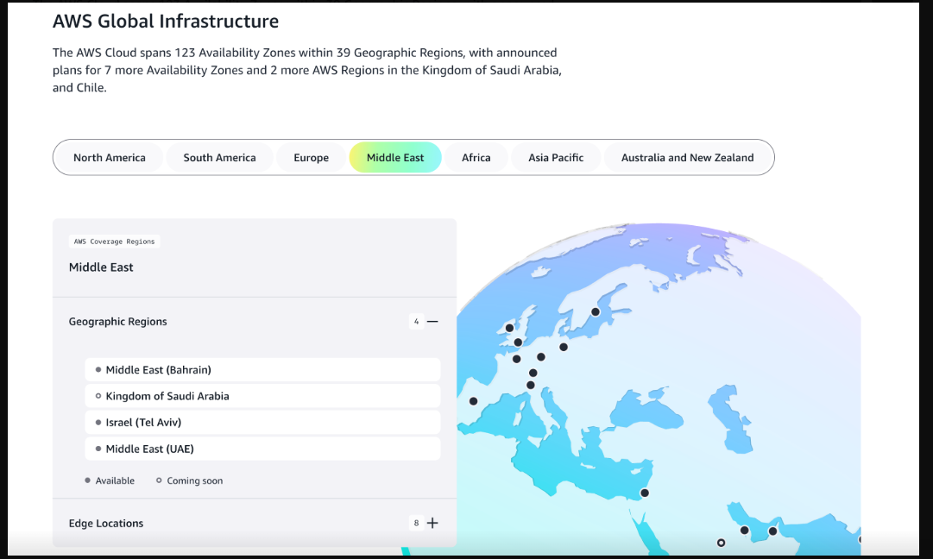The width and height of the screenshot is (933, 559).
Task: Select the North America tab
Action: pyautogui.click(x=110, y=158)
